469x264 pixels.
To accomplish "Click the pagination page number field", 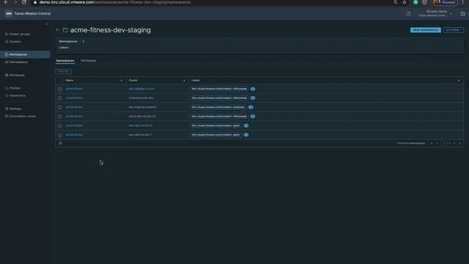I will click(443, 144).
